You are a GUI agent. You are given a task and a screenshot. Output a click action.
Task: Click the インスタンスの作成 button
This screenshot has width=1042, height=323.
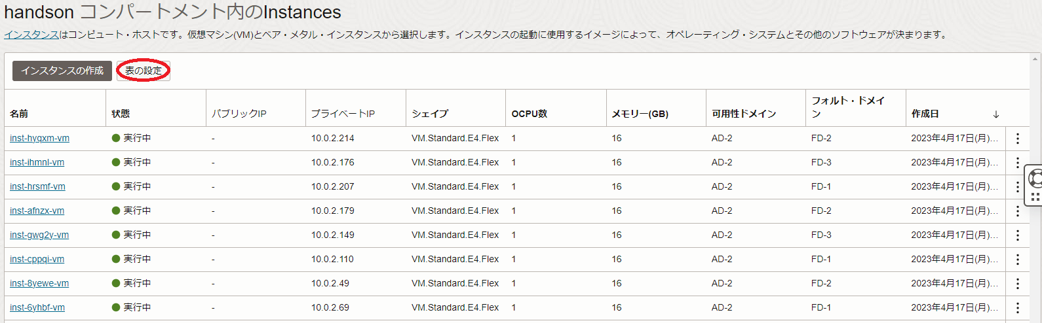[x=62, y=71]
